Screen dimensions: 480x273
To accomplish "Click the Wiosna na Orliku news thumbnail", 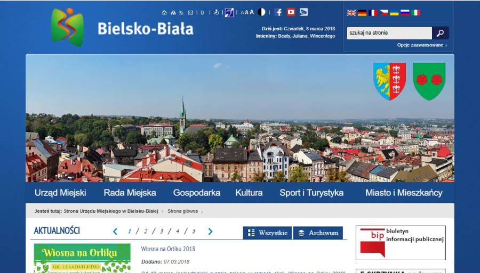I will pyautogui.click(x=82, y=258).
